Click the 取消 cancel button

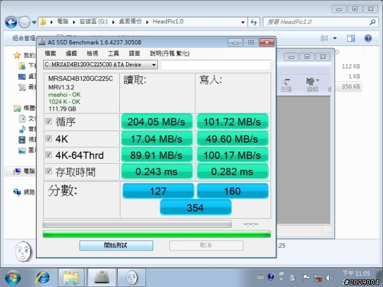[206, 245]
